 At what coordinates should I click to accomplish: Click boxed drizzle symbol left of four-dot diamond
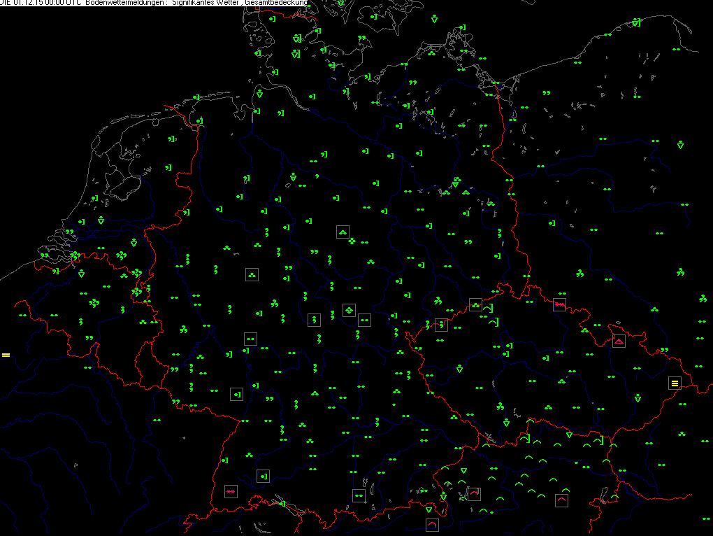[314, 319]
